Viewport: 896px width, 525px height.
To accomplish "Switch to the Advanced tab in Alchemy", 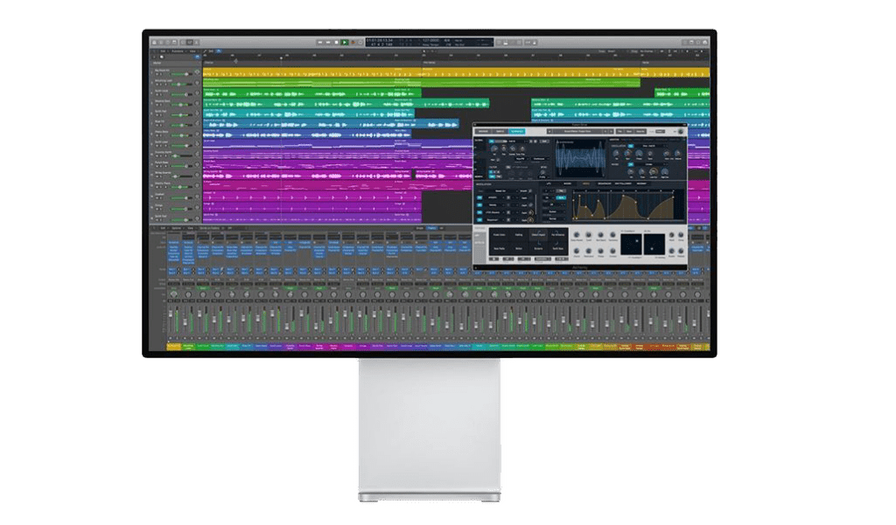I will pyautogui.click(x=517, y=132).
